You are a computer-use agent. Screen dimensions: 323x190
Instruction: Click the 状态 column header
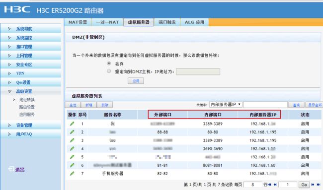click(305, 115)
